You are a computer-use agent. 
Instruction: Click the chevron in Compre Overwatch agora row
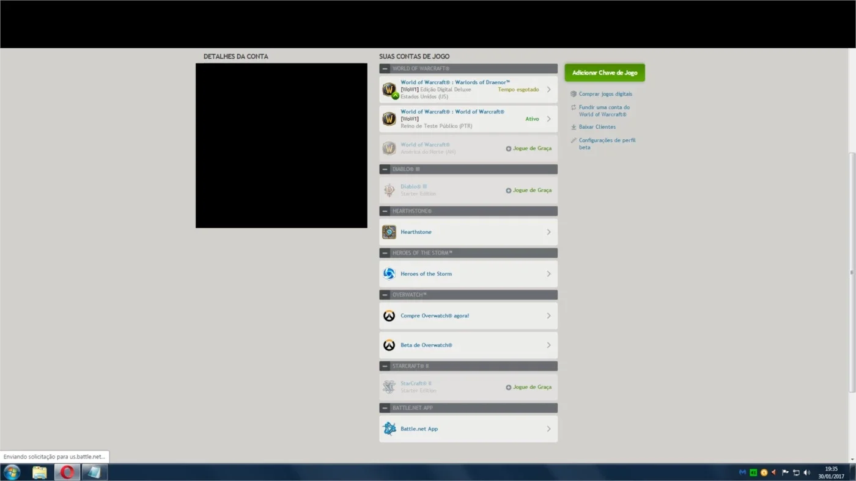point(548,316)
